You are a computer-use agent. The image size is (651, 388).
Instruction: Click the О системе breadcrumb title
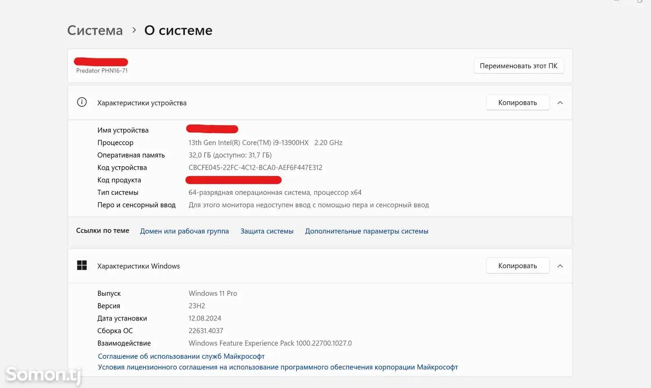pyautogui.click(x=178, y=30)
